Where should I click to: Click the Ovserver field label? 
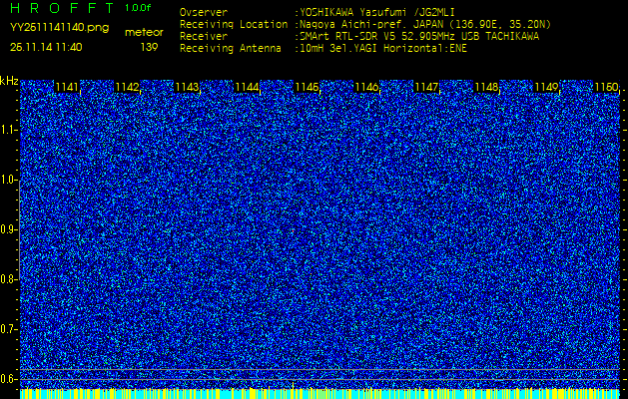[204, 12]
